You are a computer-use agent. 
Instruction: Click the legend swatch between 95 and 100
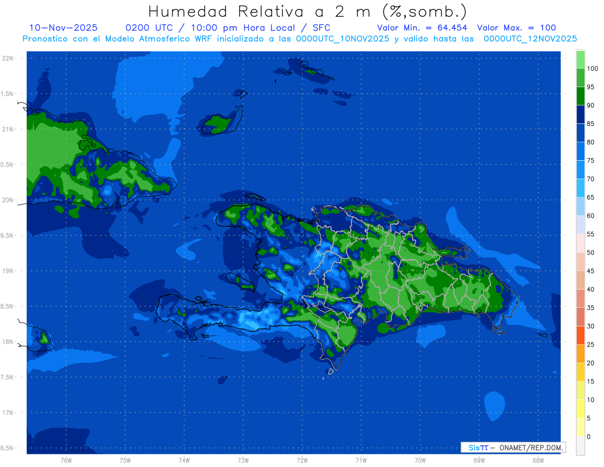point(580,78)
